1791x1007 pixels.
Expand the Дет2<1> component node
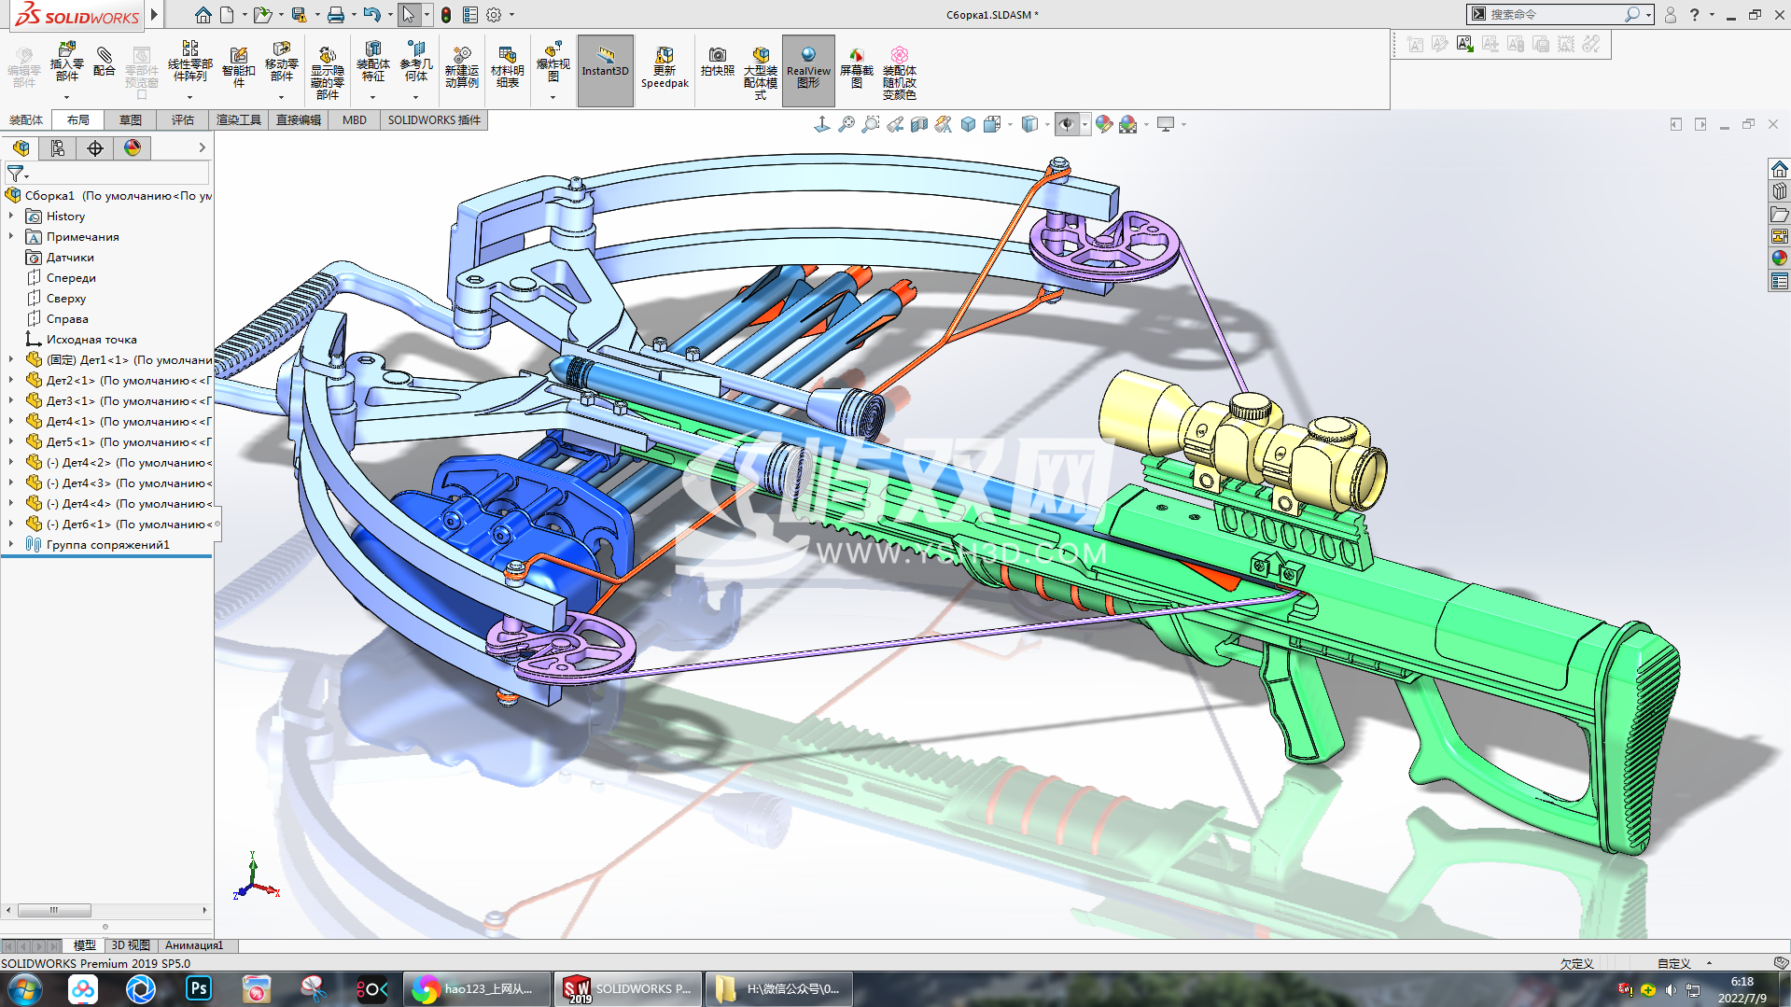(x=11, y=381)
